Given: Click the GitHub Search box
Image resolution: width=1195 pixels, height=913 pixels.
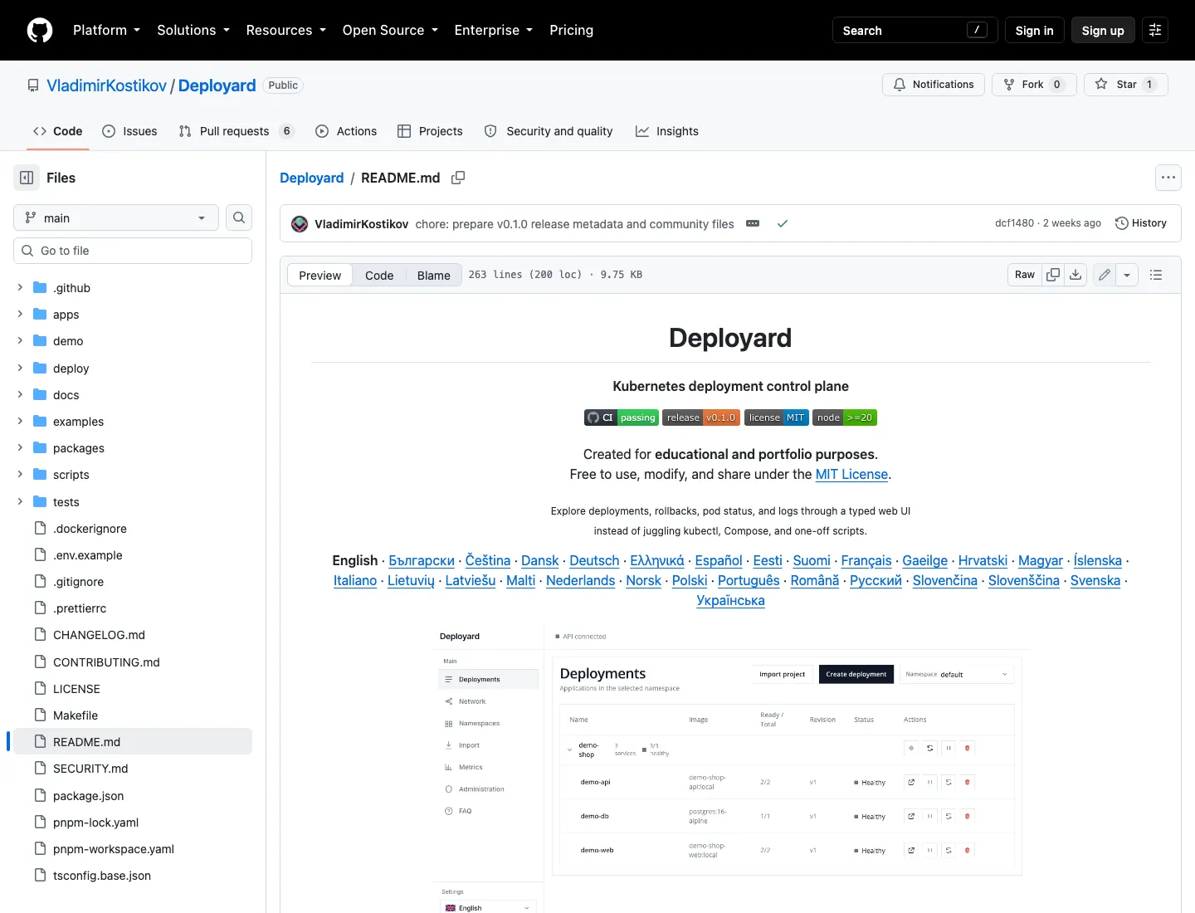Looking at the screenshot, I should tap(915, 30).
